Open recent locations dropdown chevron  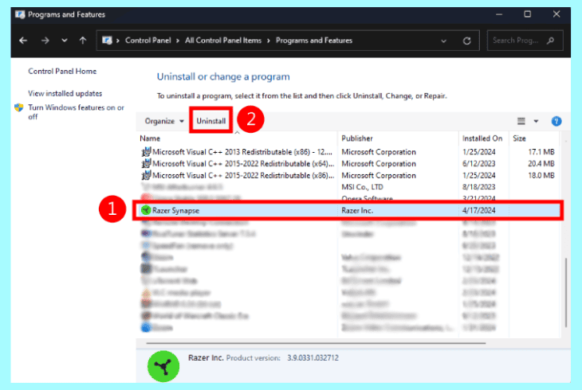pyautogui.click(x=65, y=41)
